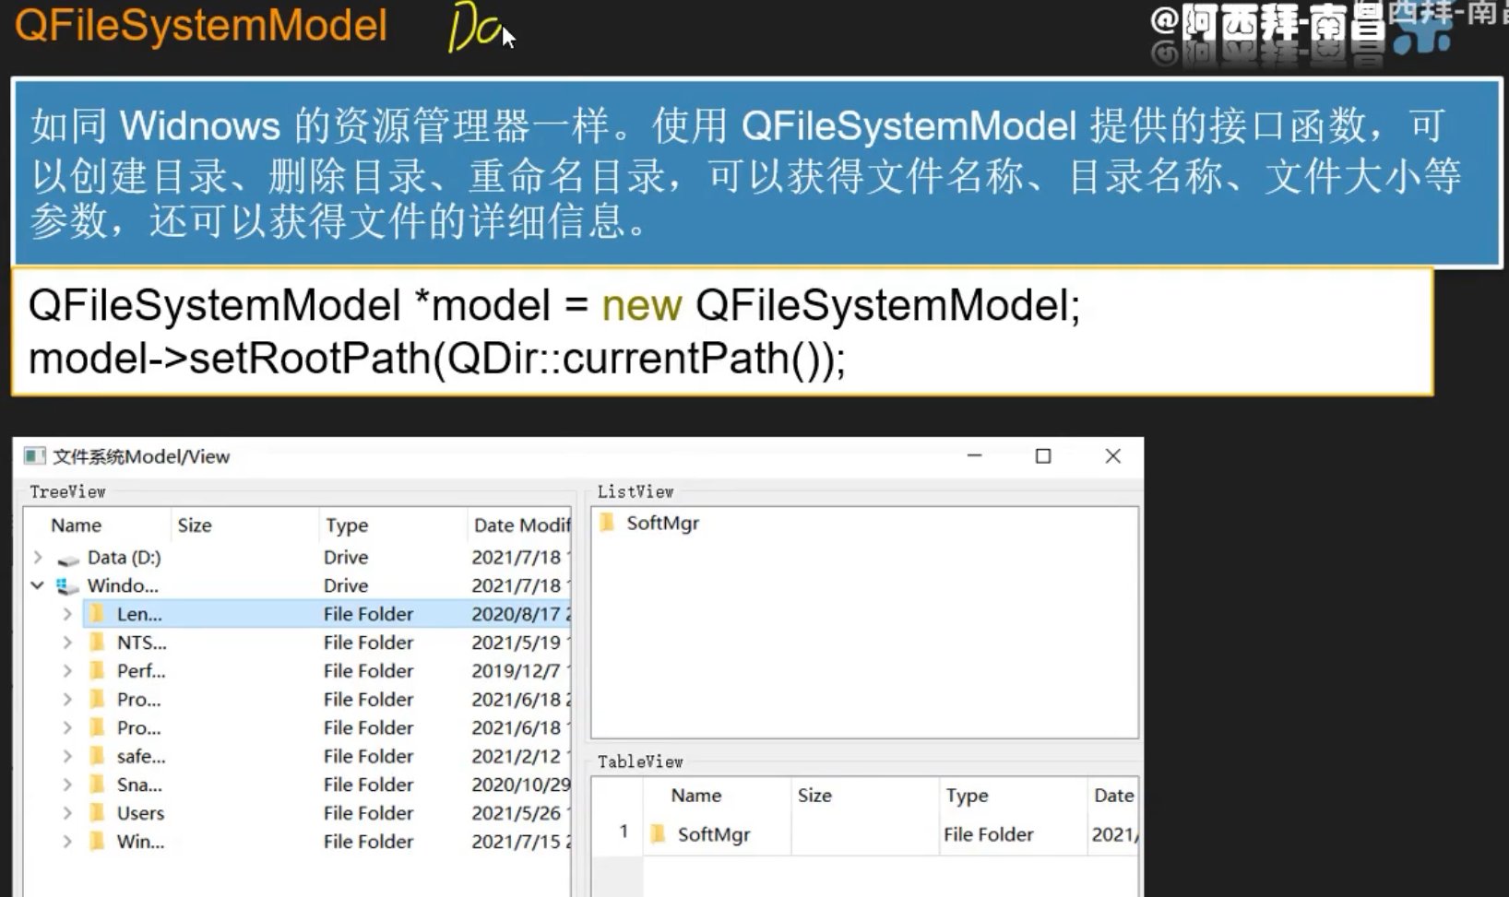
Task: Expand the Users folder
Action: [x=67, y=813]
